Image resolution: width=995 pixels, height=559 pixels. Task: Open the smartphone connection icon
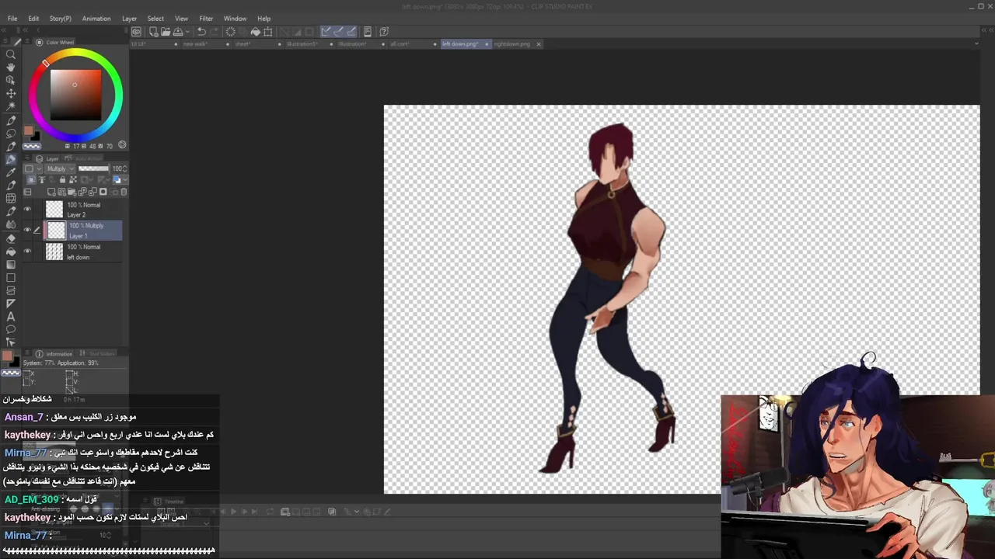coord(368,32)
